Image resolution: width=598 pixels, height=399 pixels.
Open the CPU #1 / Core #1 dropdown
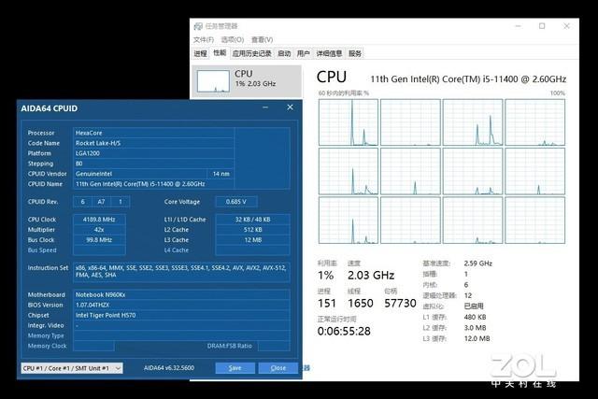(72, 368)
